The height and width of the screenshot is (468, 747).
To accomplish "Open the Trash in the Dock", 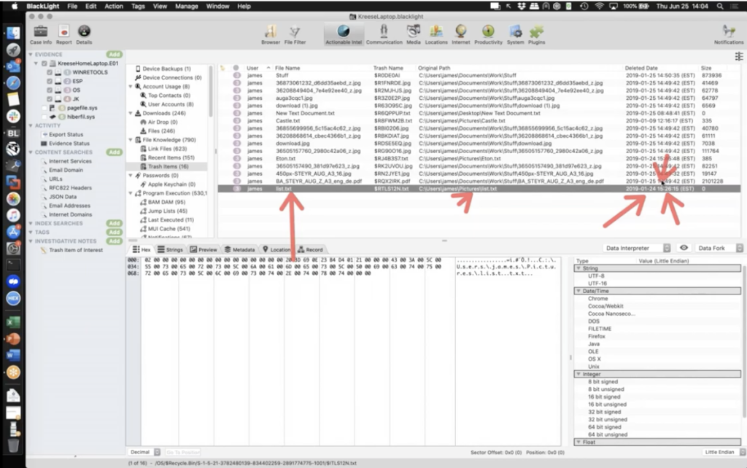I will 13,445.
